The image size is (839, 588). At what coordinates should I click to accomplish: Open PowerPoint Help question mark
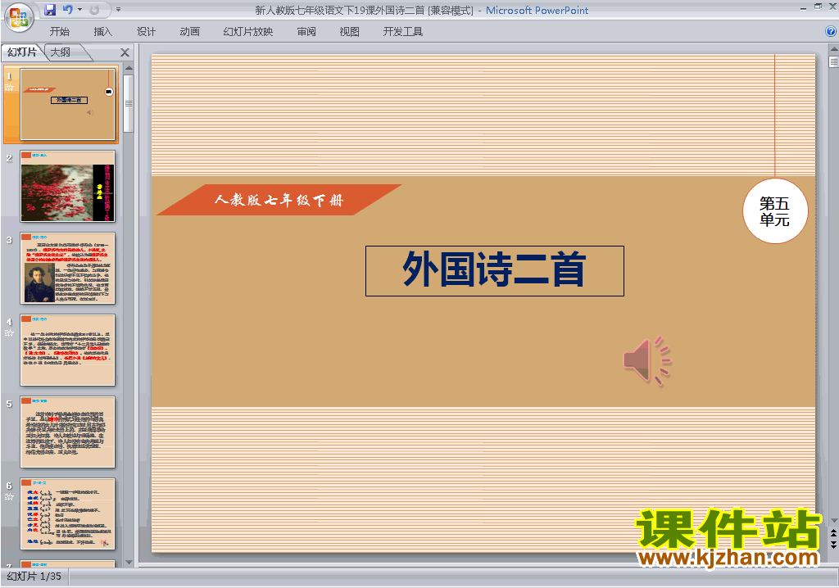click(831, 32)
